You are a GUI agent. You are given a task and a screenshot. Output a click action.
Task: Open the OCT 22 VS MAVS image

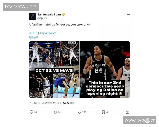(x=54, y=69)
